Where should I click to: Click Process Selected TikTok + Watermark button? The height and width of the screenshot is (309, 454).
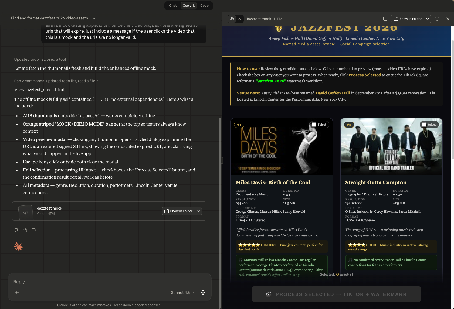(336, 294)
